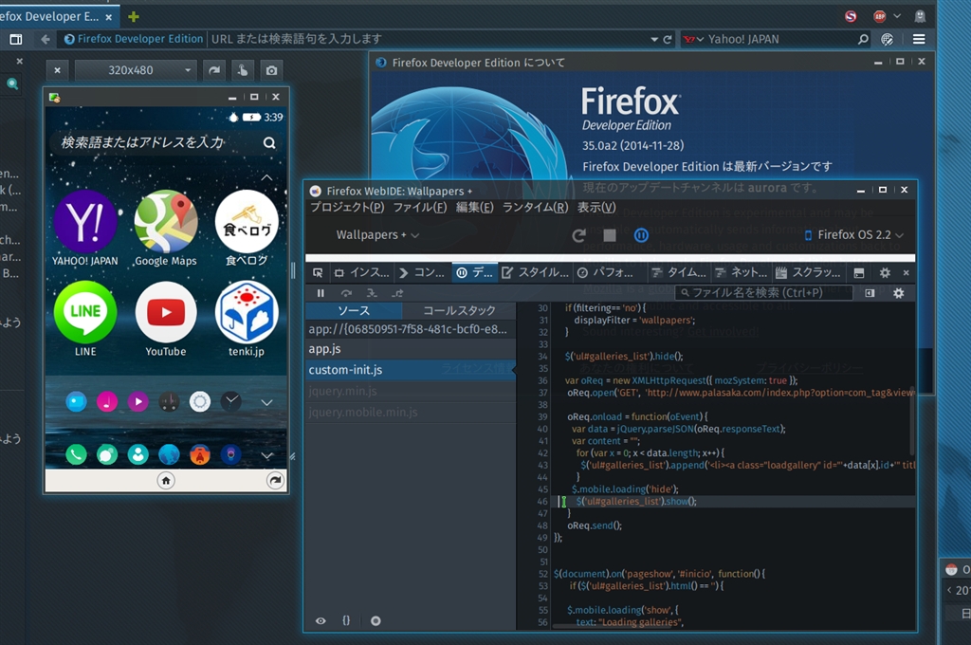Toggle touch event simulation hand icon
Image resolution: width=971 pixels, height=645 pixels.
coord(244,70)
